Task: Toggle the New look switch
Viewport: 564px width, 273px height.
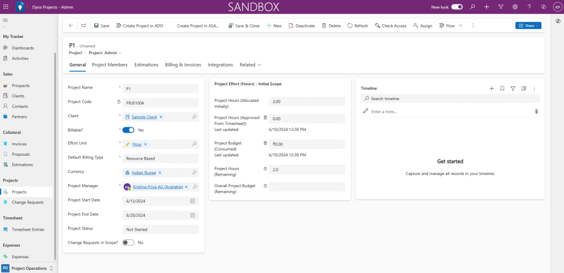Action: [x=457, y=7]
